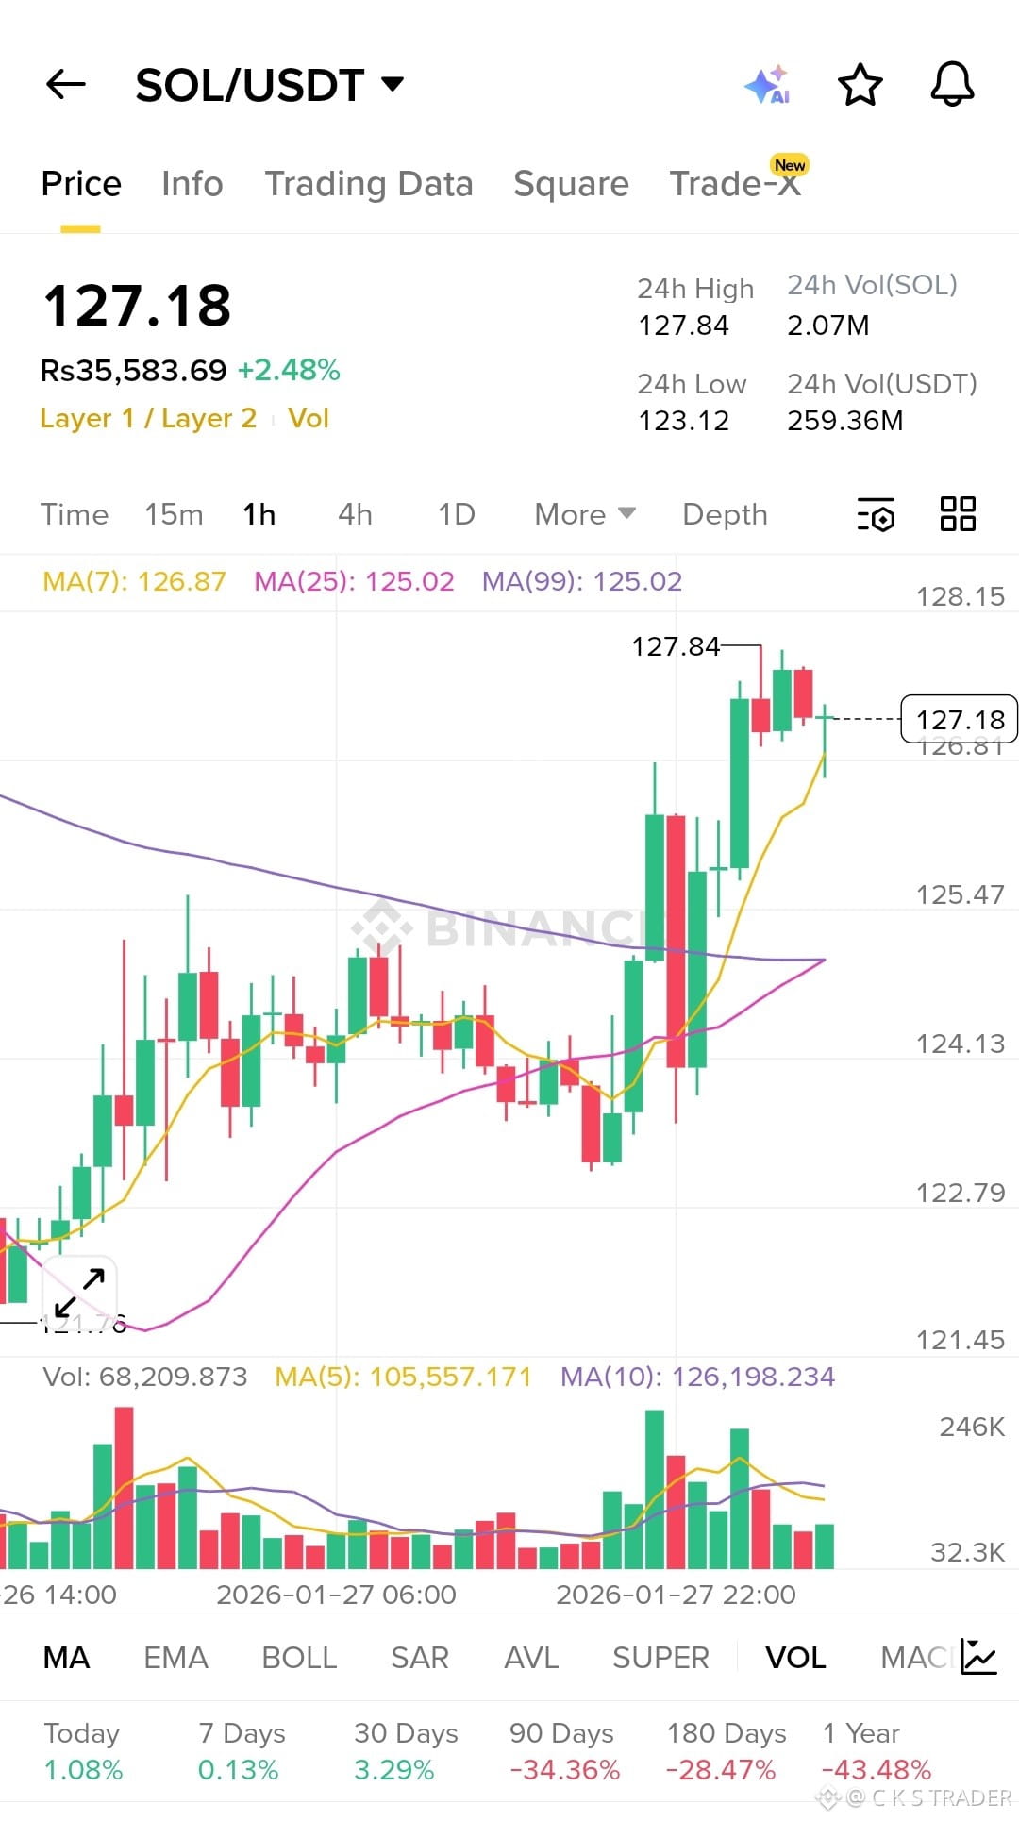The width and height of the screenshot is (1019, 1821).
Task: Go back using the left arrow
Action: click(66, 85)
